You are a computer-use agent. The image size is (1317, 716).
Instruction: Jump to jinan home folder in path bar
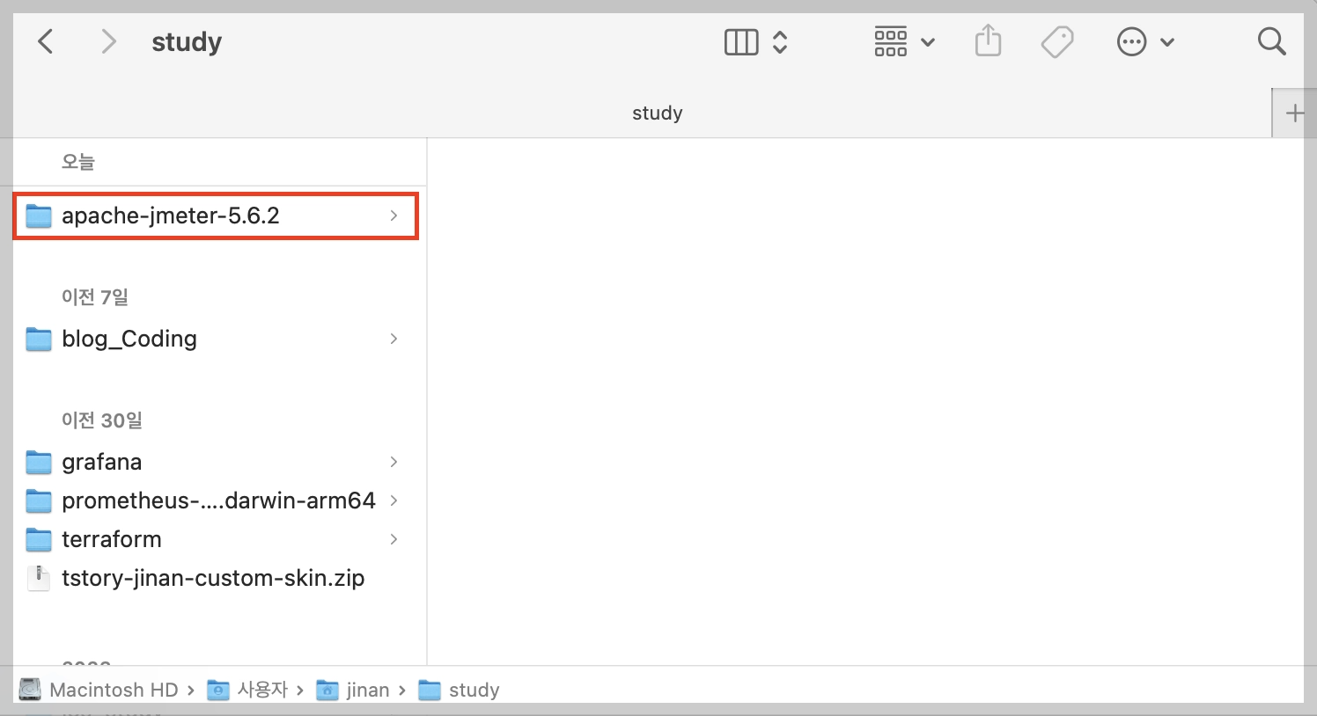(x=353, y=690)
